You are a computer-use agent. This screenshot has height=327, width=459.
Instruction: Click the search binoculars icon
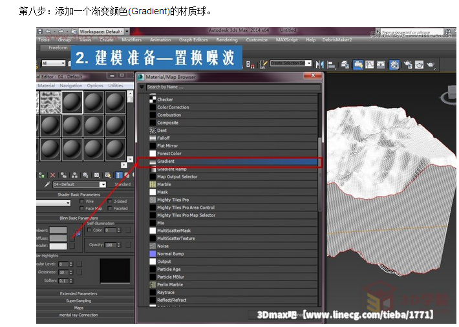tap(448, 31)
